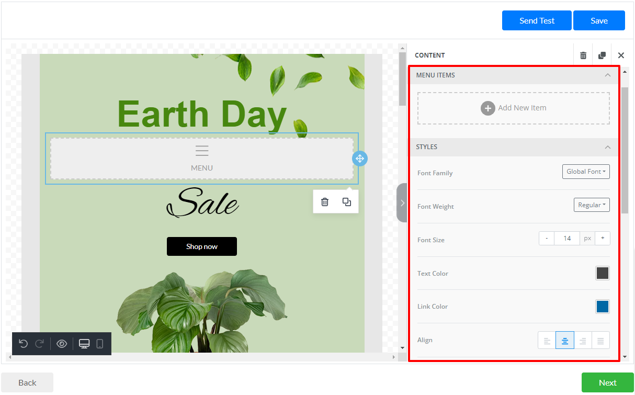The width and height of the screenshot is (635, 395).
Task: Click the redo arrow icon
Action: pos(39,344)
